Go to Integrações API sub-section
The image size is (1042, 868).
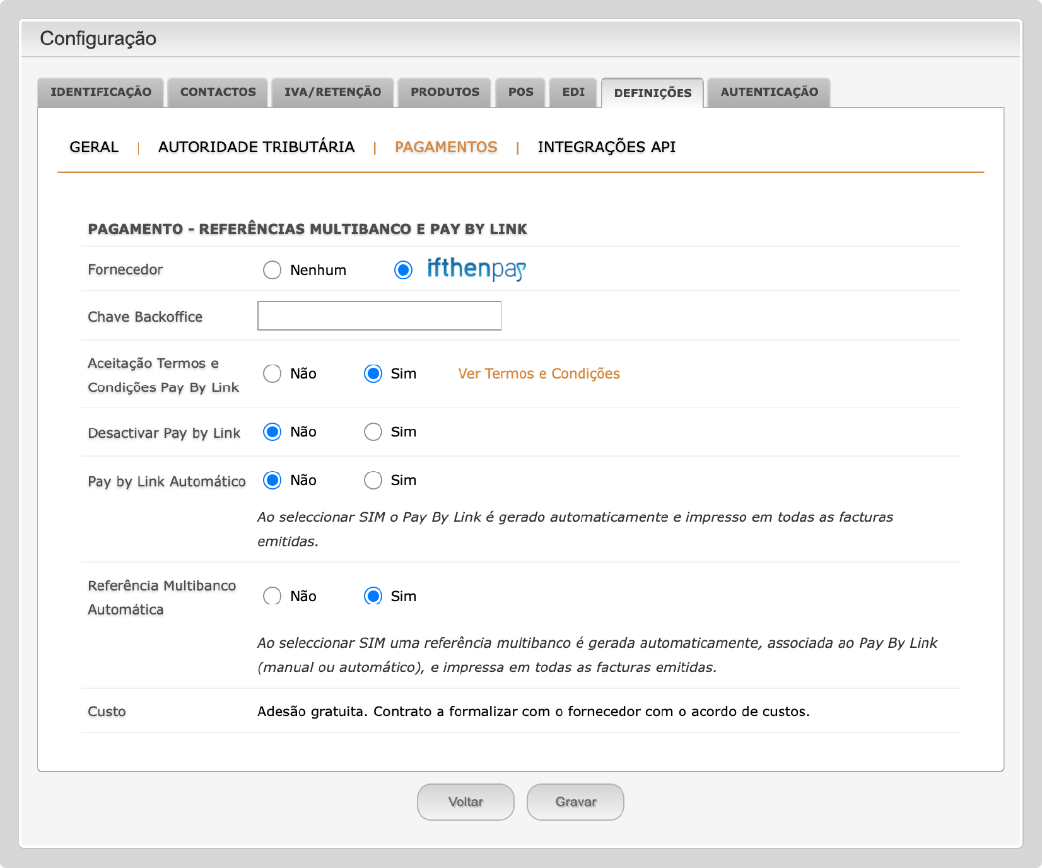[606, 147]
